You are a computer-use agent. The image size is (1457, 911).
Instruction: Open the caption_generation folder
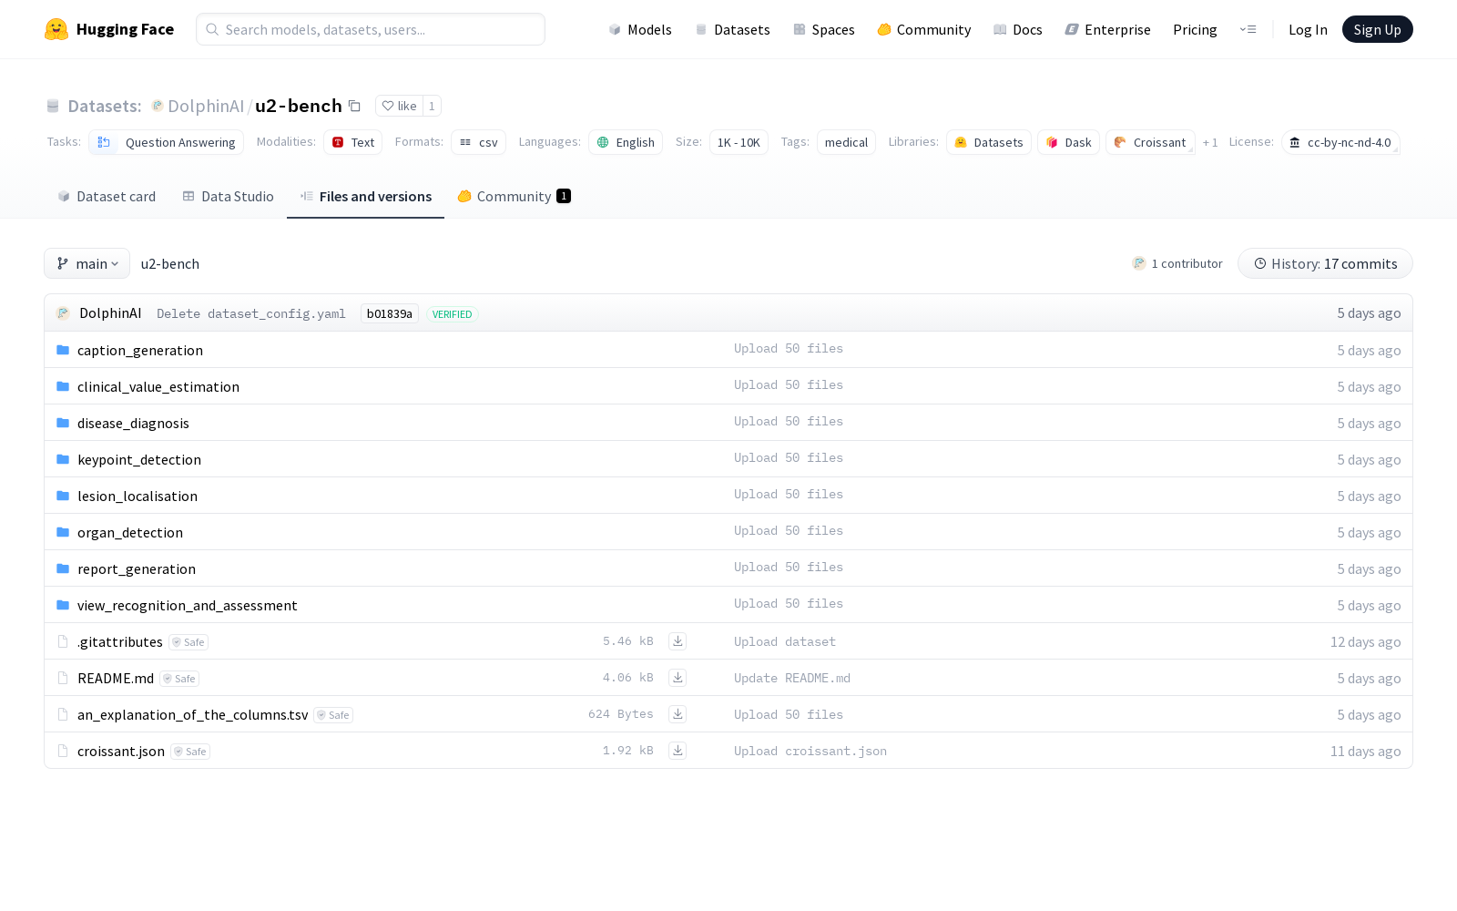click(x=139, y=351)
